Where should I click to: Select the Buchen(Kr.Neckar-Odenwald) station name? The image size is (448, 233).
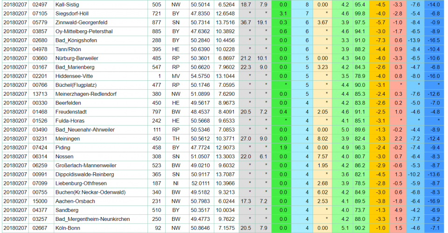point(90,192)
